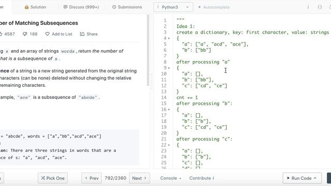Click the curly braces format icon

(x=320, y=7)
